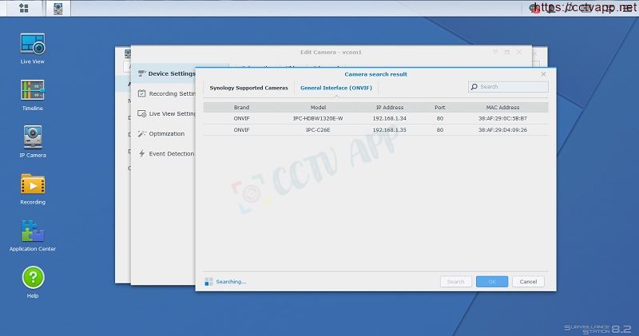The height and width of the screenshot is (336, 639).
Task: Launch IP Camera from the desktop
Action: pos(32,139)
